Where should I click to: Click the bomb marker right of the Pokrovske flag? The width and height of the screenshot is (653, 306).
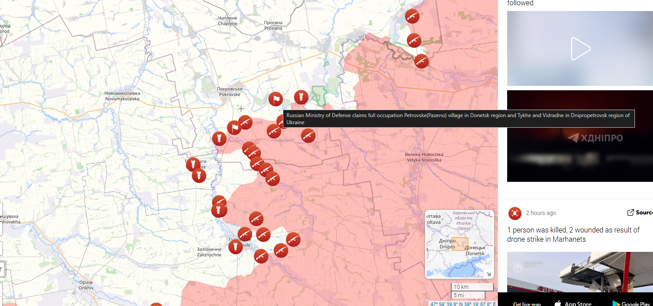click(x=301, y=97)
